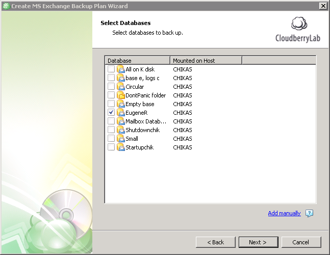The height and width of the screenshot is (255, 330).
Task: Select the Startupchik name
Action: [x=140, y=147]
